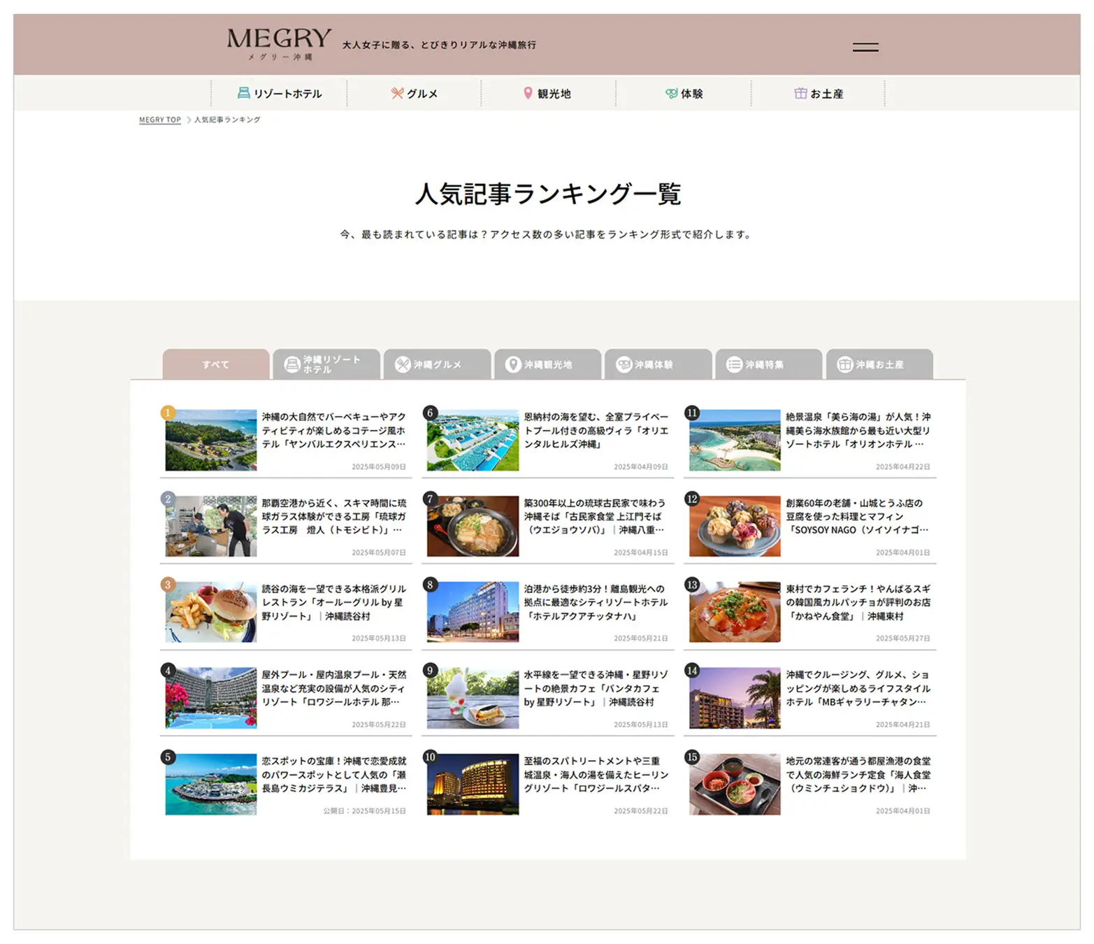The image size is (1094, 944).
Task: Switch to the 沖縄体験 tab
Action: pyautogui.click(x=658, y=364)
